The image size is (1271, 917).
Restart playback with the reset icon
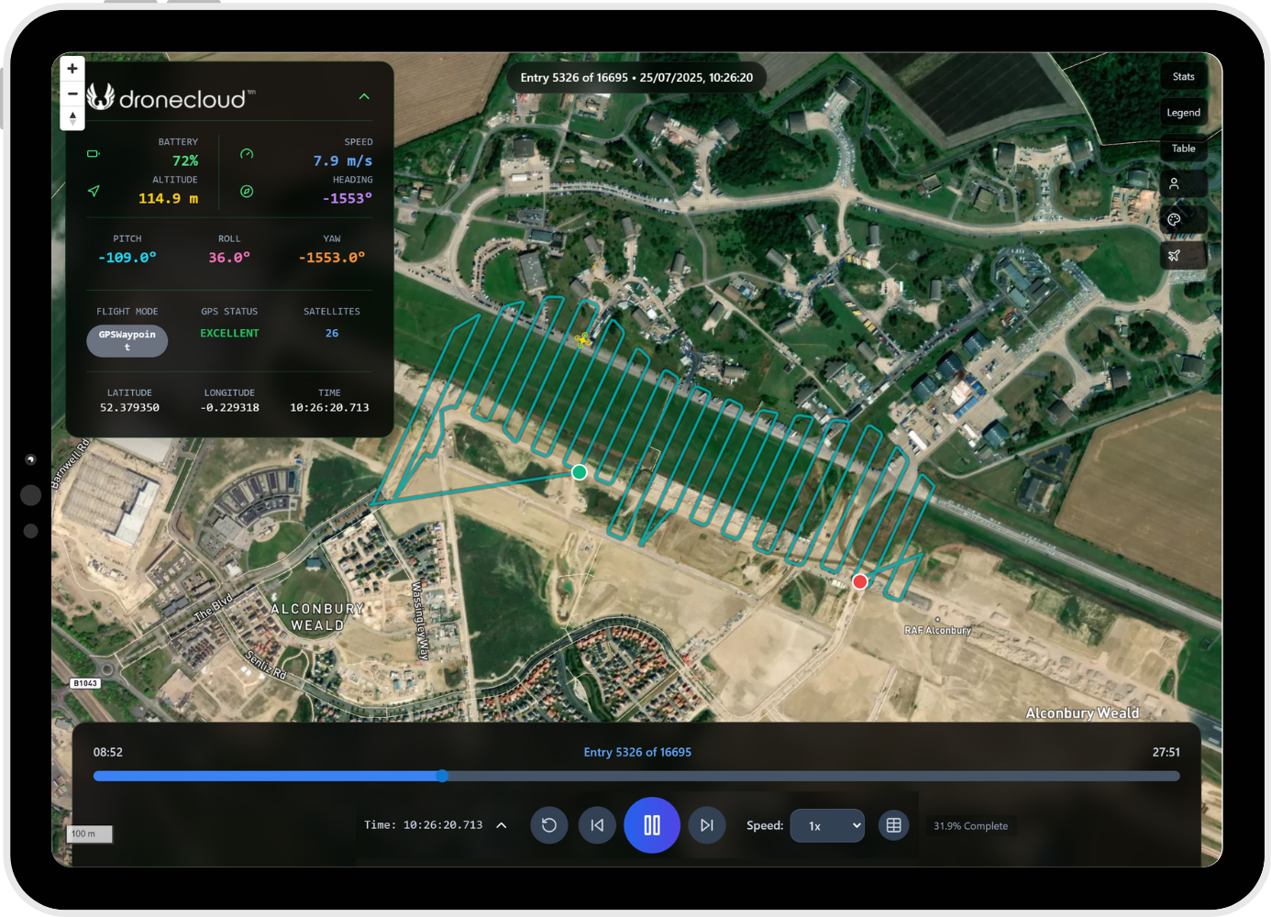click(548, 825)
